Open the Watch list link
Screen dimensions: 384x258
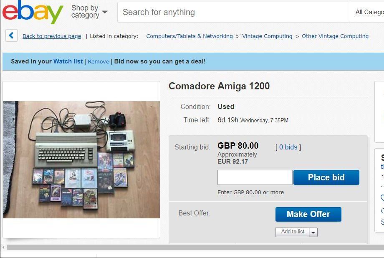point(68,61)
